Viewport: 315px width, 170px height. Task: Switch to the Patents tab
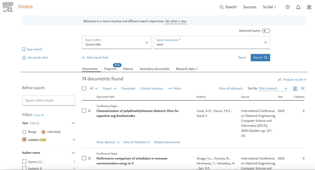128,69
